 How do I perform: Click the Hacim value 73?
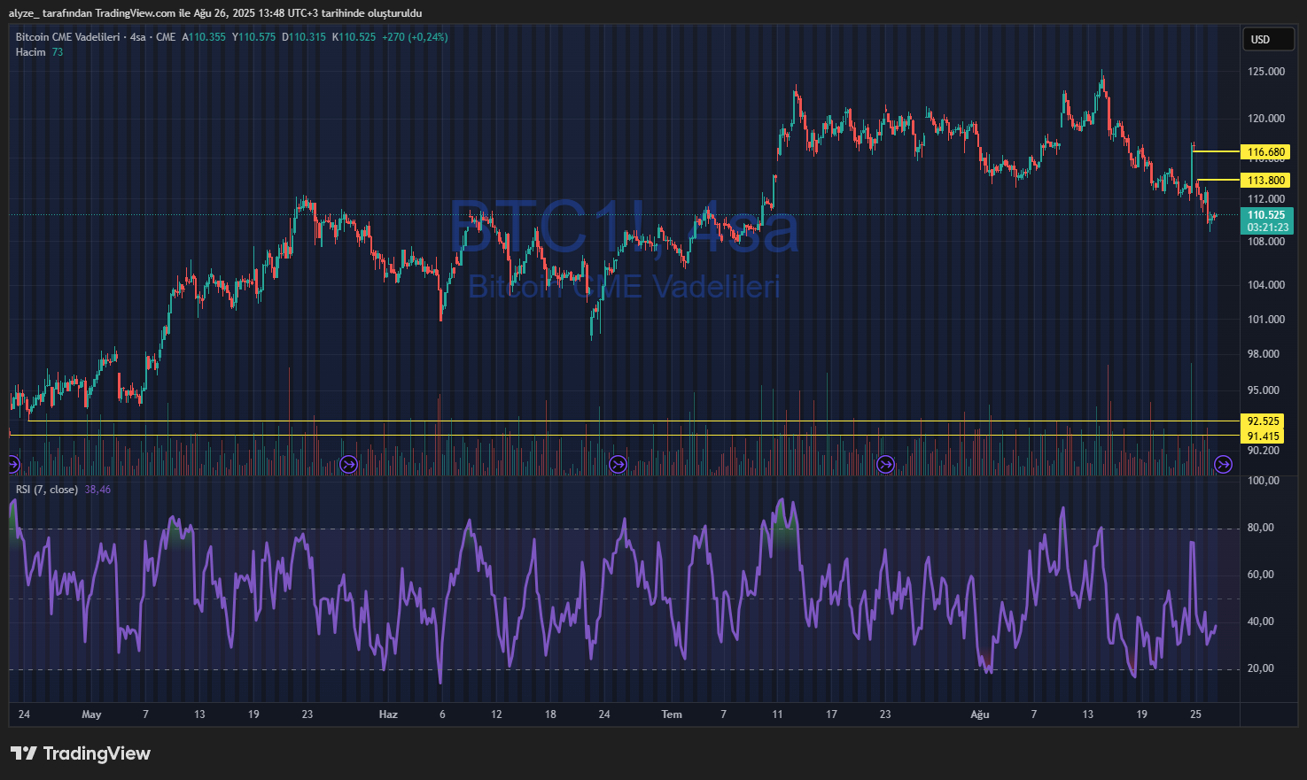click(x=58, y=52)
